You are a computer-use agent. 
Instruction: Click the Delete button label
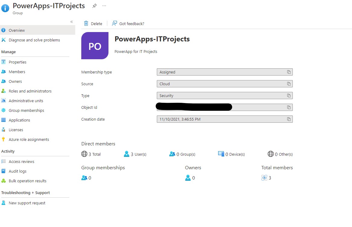pyautogui.click(x=96, y=24)
